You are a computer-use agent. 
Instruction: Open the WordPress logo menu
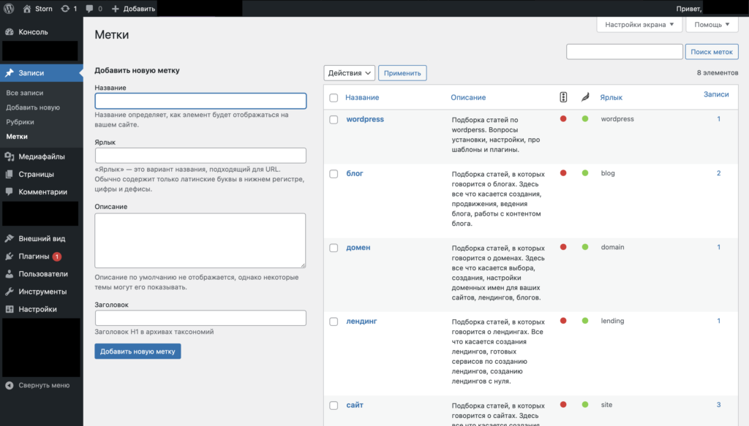pyautogui.click(x=9, y=9)
